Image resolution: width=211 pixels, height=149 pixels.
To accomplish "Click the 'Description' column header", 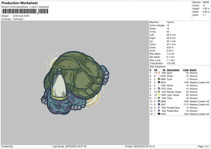I will pyautogui.click(x=173, y=70).
